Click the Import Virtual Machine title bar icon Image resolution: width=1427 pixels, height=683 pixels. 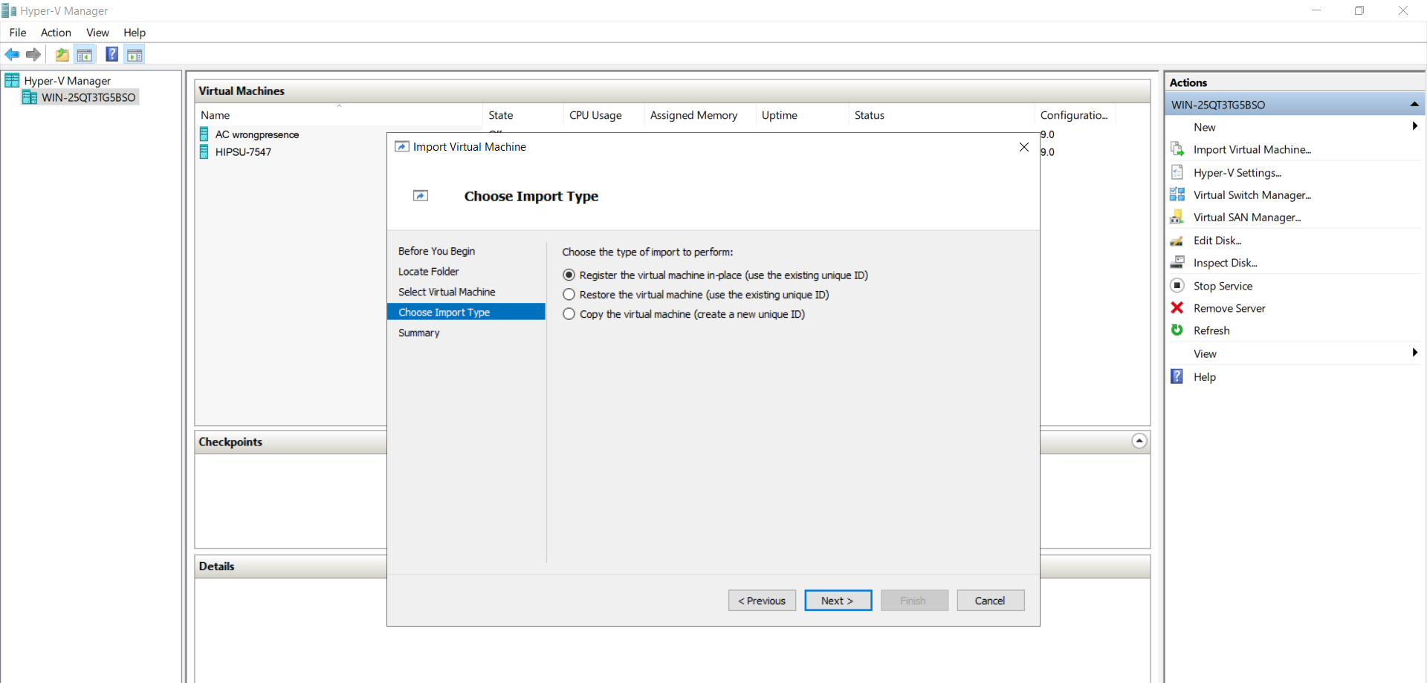(x=402, y=147)
